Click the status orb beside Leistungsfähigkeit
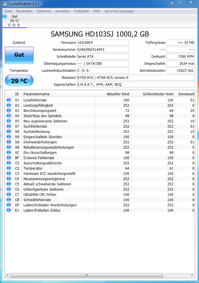The width and height of the screenshot is (199, 283). [9, 105]
